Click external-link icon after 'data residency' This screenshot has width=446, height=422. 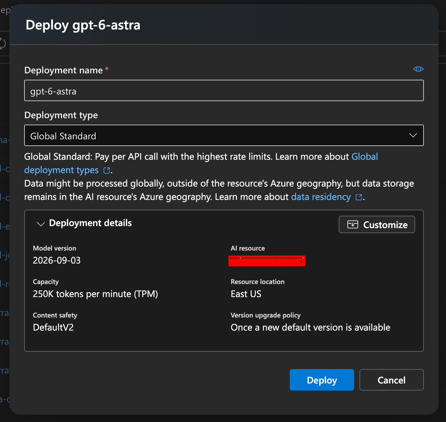click(359, 197)
